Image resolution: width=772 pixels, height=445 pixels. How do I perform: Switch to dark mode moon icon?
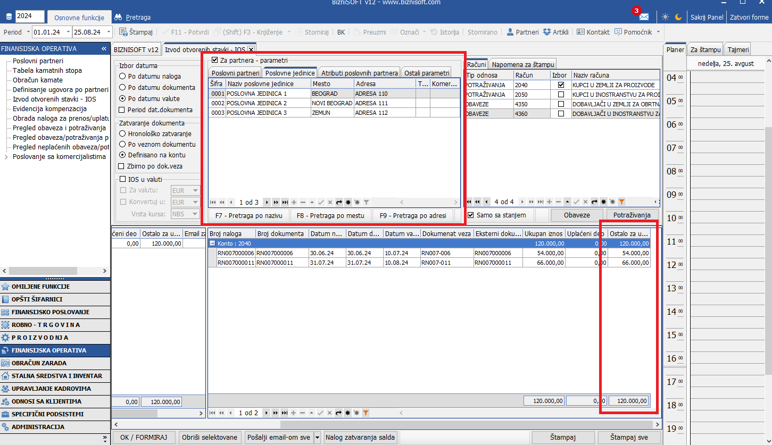(678, 17)
